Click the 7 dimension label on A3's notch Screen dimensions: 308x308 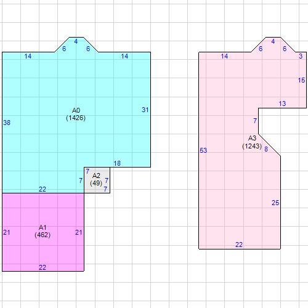(x=255, y=121)
